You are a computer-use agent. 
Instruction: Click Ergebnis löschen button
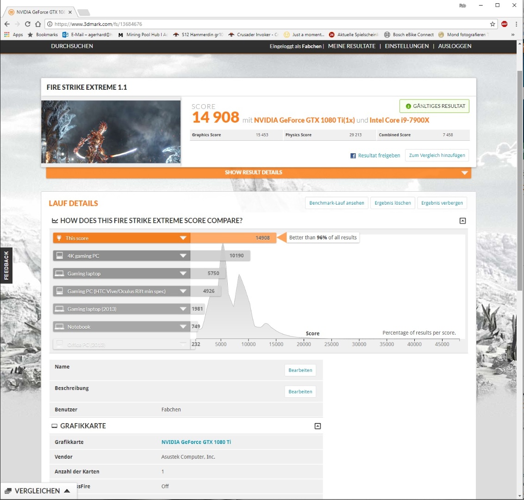coord(393,203)
